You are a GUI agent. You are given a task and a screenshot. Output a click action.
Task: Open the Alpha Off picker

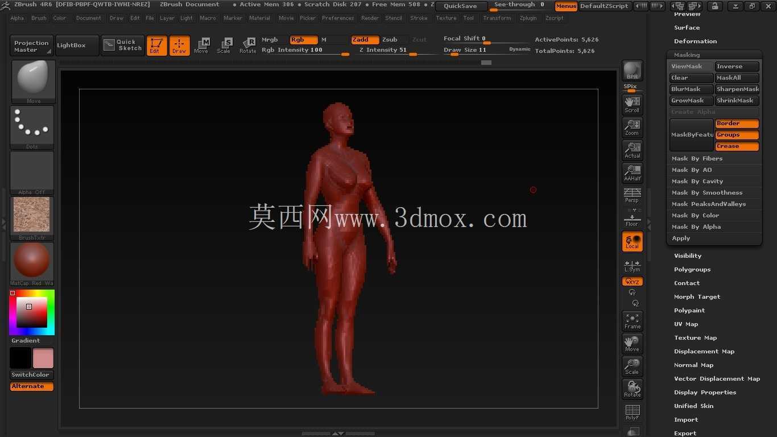pos(32,172)
